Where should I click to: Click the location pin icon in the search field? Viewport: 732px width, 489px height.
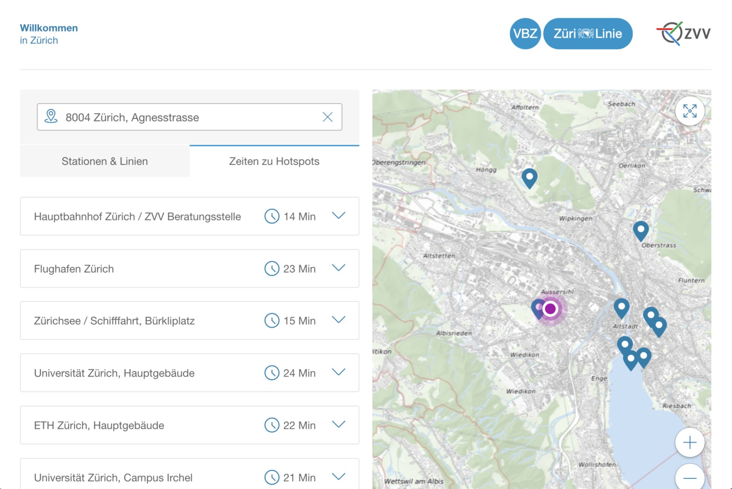(x=51, y=117)
